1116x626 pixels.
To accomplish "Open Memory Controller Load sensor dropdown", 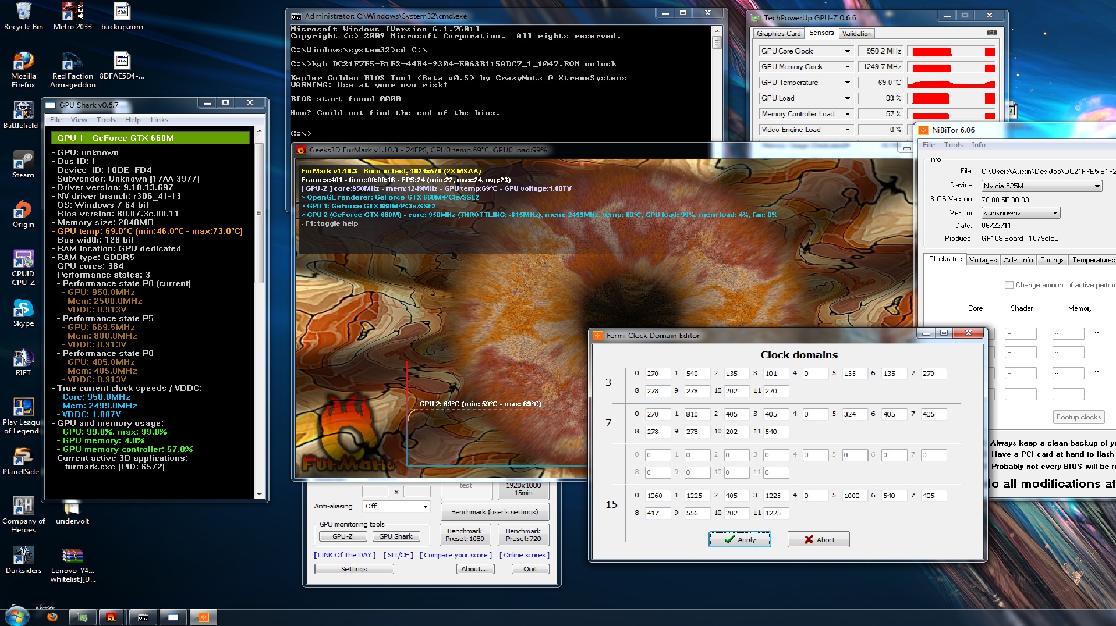I will (847, 114).
